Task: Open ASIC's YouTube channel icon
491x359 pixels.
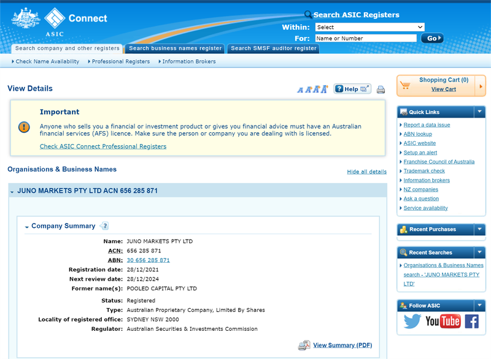Action: [x=443, y=321]
